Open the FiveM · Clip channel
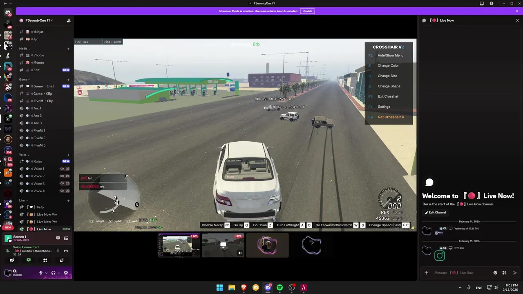 (45, 101)
